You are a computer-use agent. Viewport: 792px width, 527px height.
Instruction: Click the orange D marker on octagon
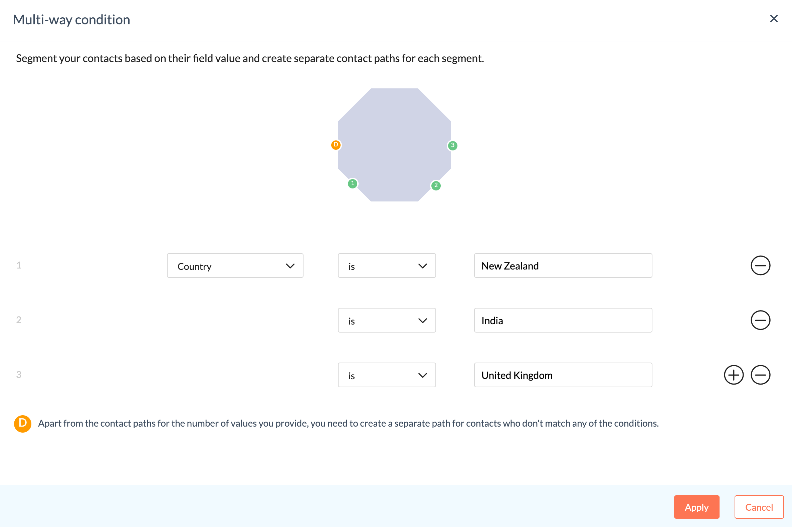coord(336,145)
